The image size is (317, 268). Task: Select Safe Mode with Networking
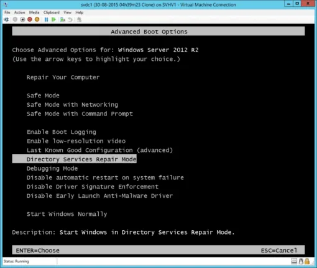pos(72,105)
